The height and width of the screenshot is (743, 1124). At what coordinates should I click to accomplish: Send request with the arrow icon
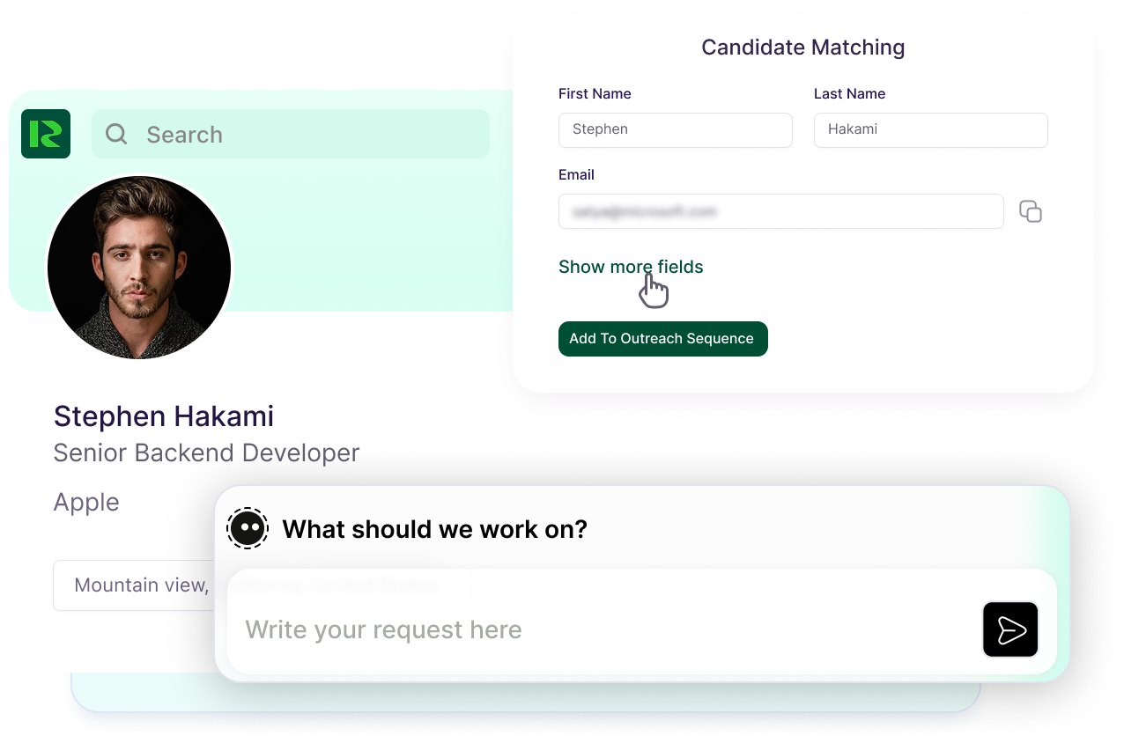pos(1010,629)
